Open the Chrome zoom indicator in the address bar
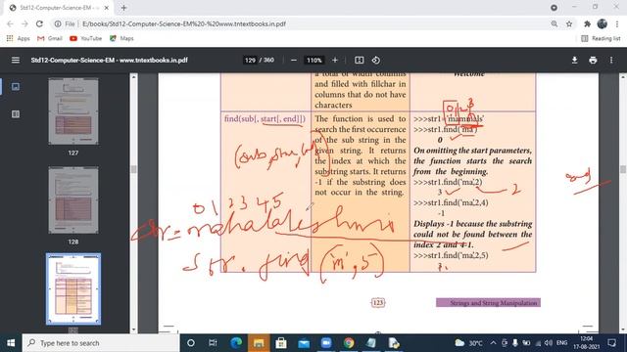The width and height of the screenshot is (627, 352). click(555, 23)
